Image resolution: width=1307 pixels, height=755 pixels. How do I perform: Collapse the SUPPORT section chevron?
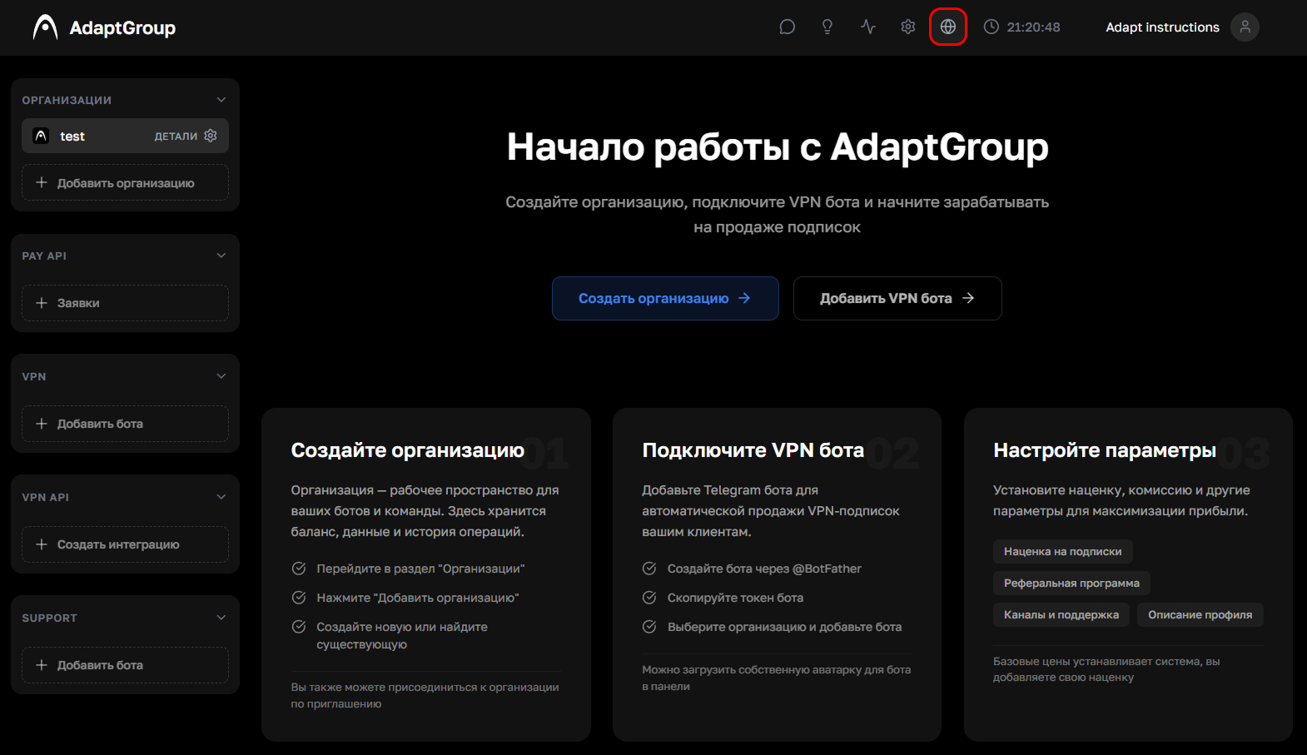(221, 618)
